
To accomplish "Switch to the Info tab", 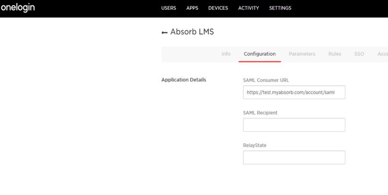I will (225, 54).
